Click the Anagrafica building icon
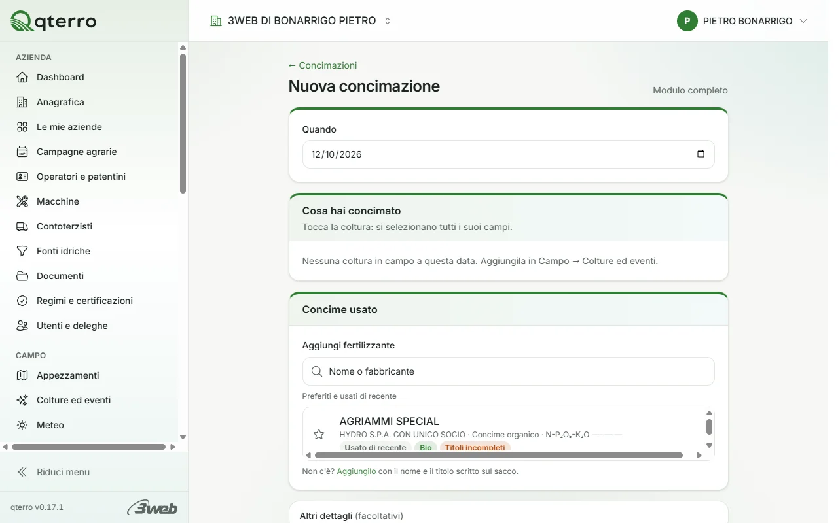The width and height of the screenshot is (838, 523). 22,102
